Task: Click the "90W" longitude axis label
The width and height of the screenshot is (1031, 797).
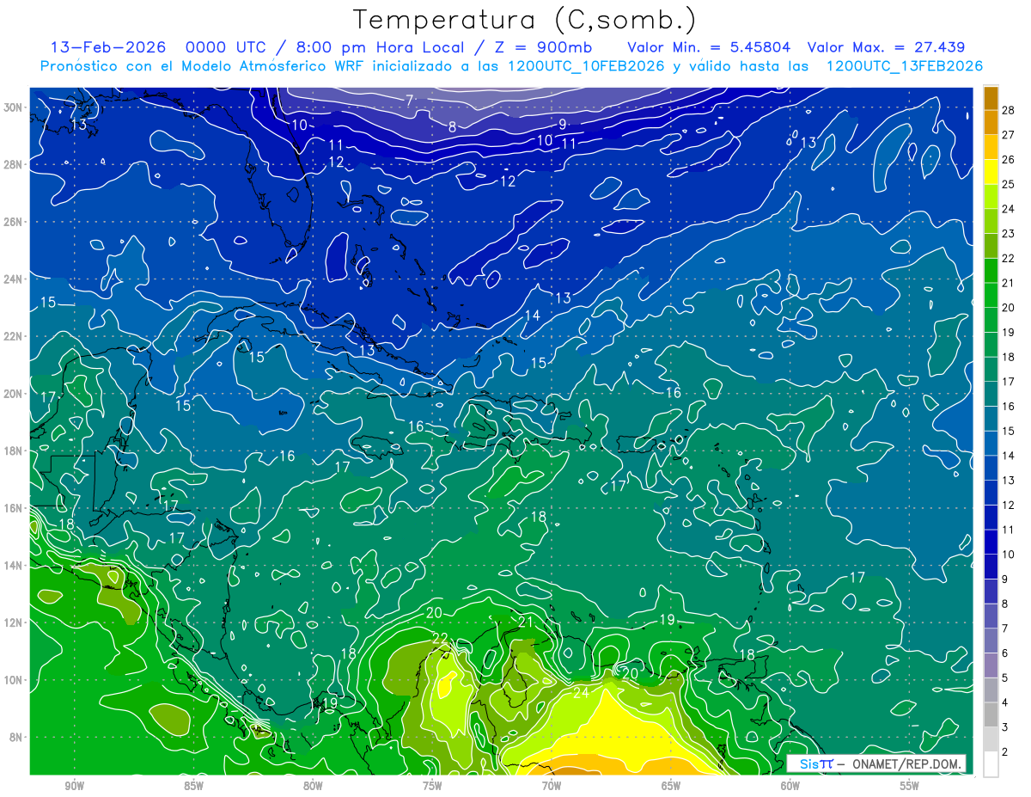Action: click(x=74, y=786)
